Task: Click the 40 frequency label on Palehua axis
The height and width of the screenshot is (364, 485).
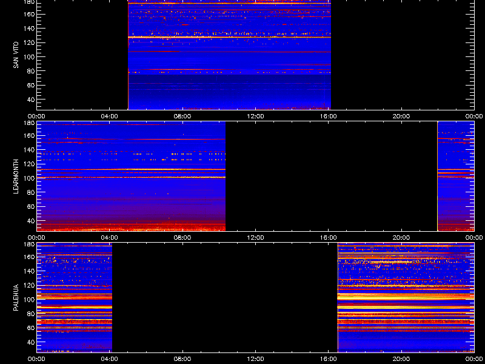Action: [x=32, y=342]
